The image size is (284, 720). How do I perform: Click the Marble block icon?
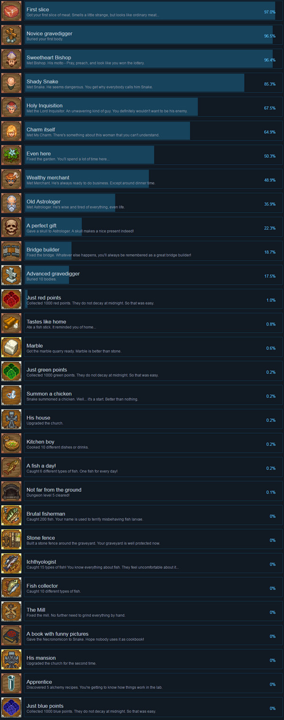(x=11, y=347)
